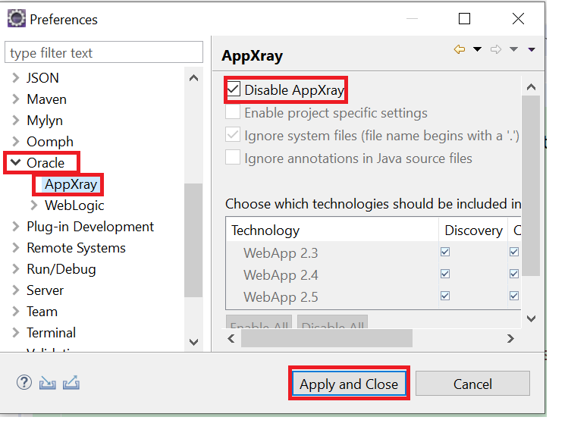Toggle WebApp 2.3 Discovery checkbox
The image size is (568, 439).
tap(445, 252)
